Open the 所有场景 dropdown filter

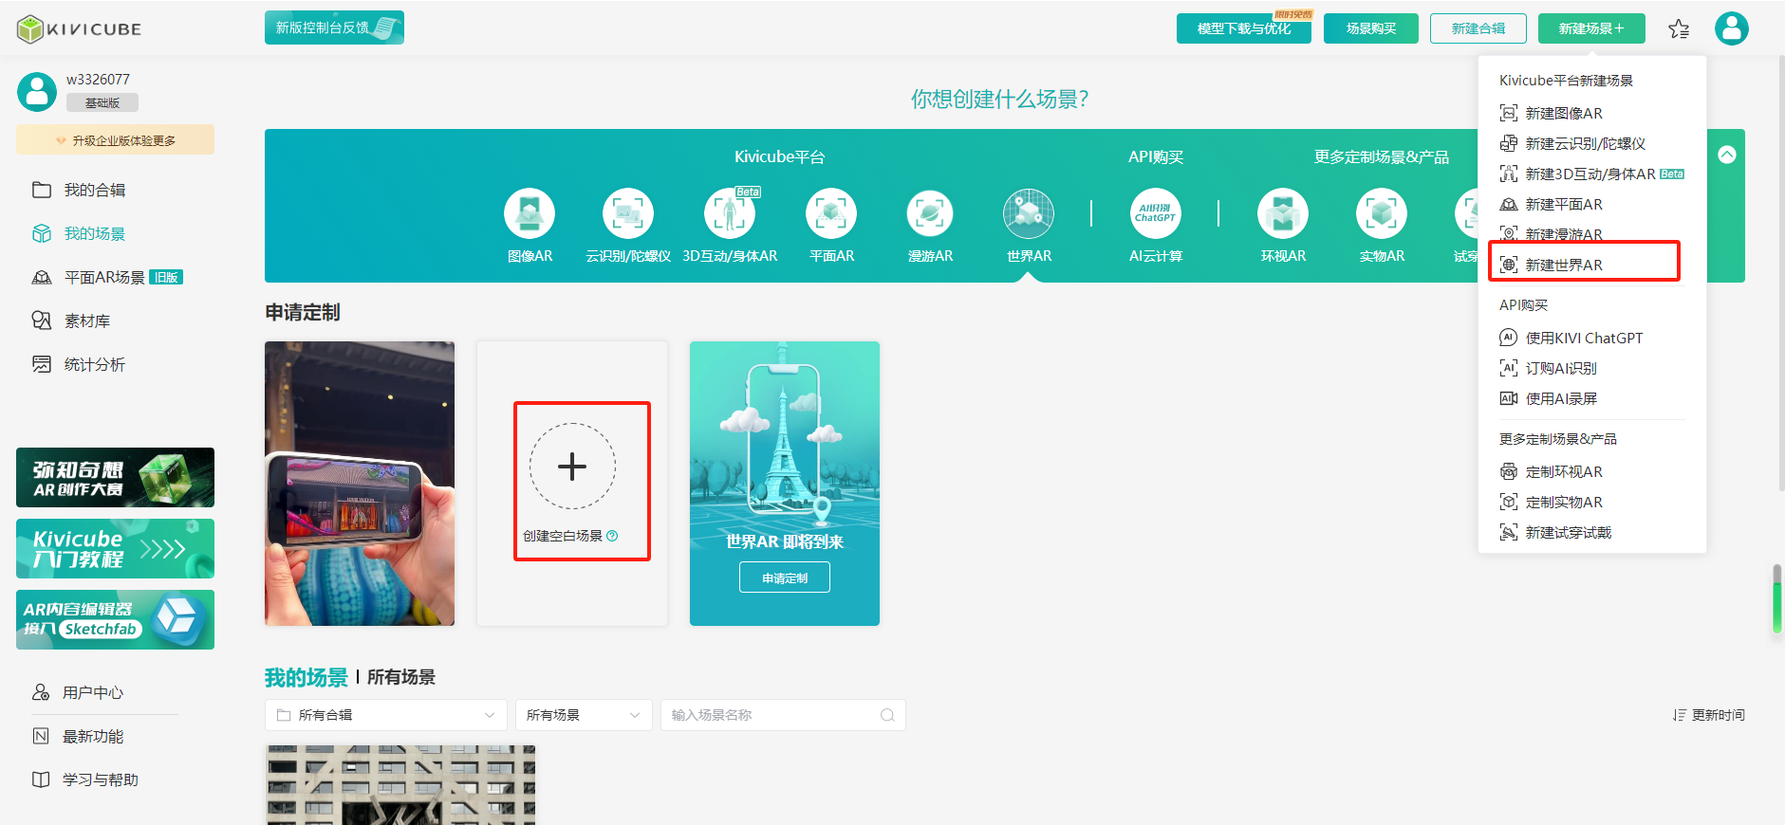click(x=583, y=715)
